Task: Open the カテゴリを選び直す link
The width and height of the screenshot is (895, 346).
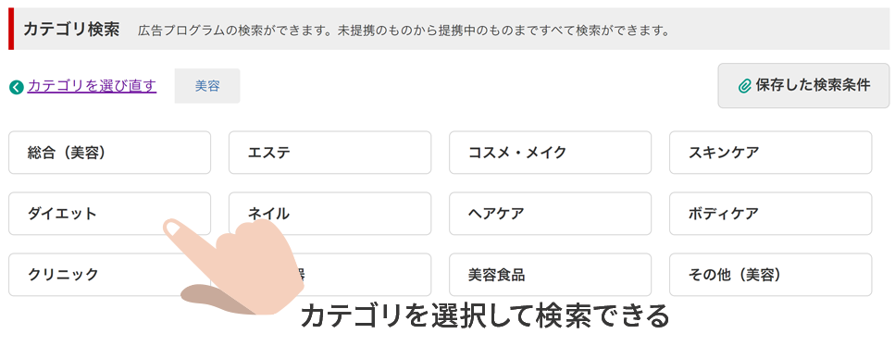Action: click(92, 86)
